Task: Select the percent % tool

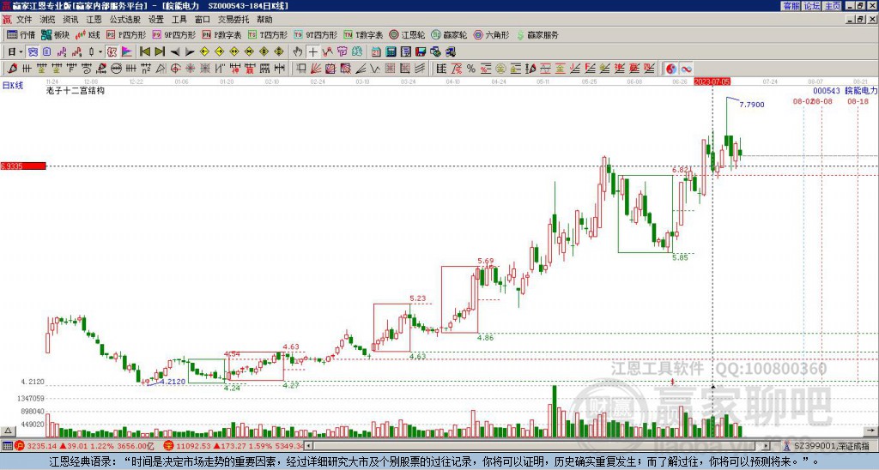Action: coord(471,69)
